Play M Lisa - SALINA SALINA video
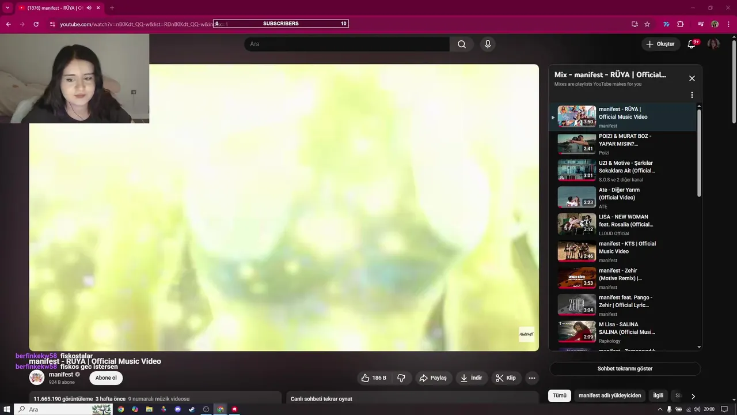Screen dimensions: 737x415 pyautogui.click(x=624, y=333)
